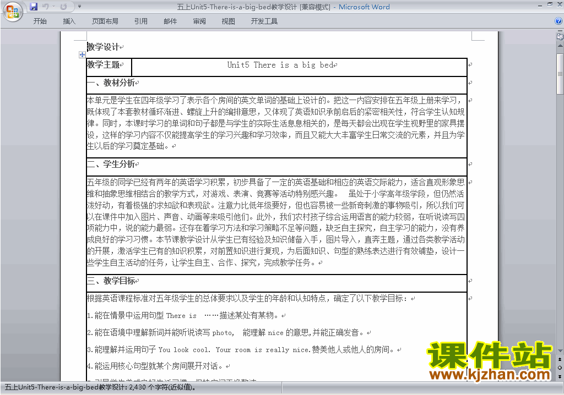
Task: Switch to the 开始 ribbon tab
Action: [40, 21]
